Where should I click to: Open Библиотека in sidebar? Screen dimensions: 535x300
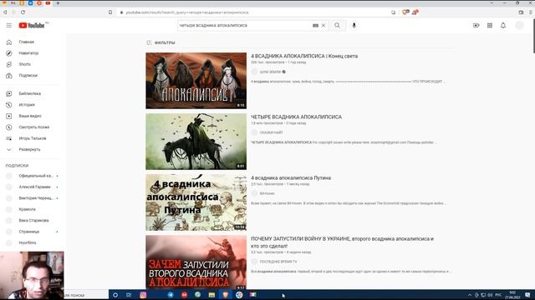coord(31,93)
